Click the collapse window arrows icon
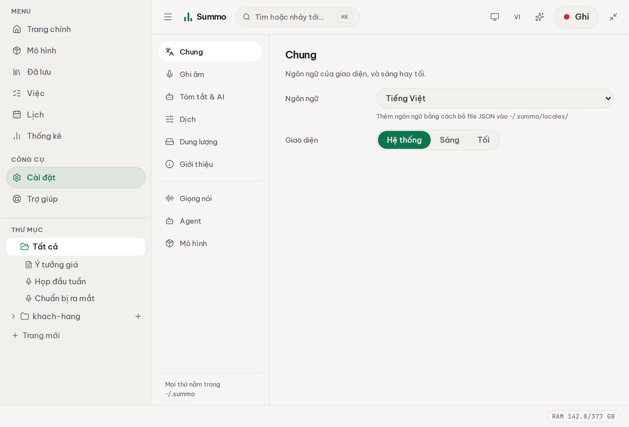 coord(613,17)
